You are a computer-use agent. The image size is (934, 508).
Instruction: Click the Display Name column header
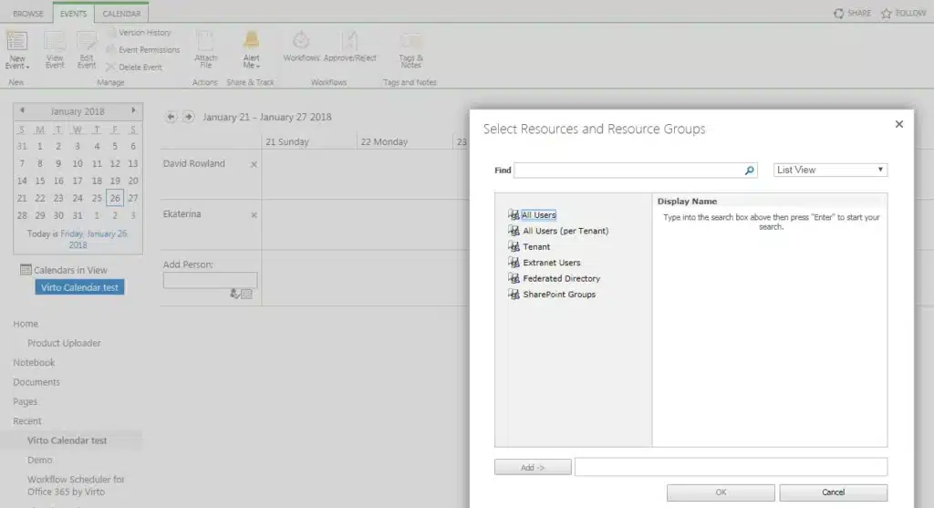point(687,202)
